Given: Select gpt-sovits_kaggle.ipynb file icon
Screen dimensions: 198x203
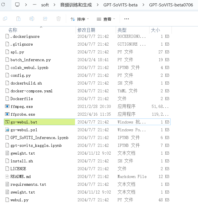Looking at the screenshot, I should coord(7,145).
